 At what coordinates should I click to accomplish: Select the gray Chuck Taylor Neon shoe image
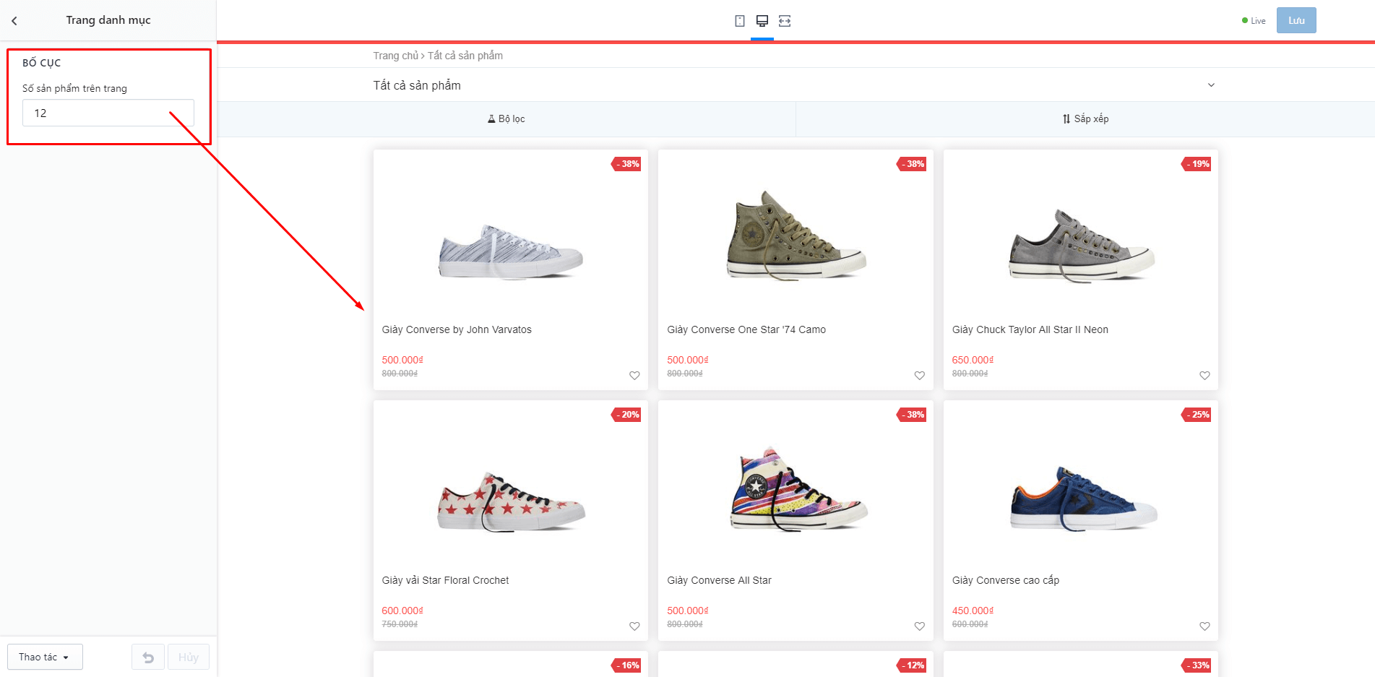[x=1082, y=246]
